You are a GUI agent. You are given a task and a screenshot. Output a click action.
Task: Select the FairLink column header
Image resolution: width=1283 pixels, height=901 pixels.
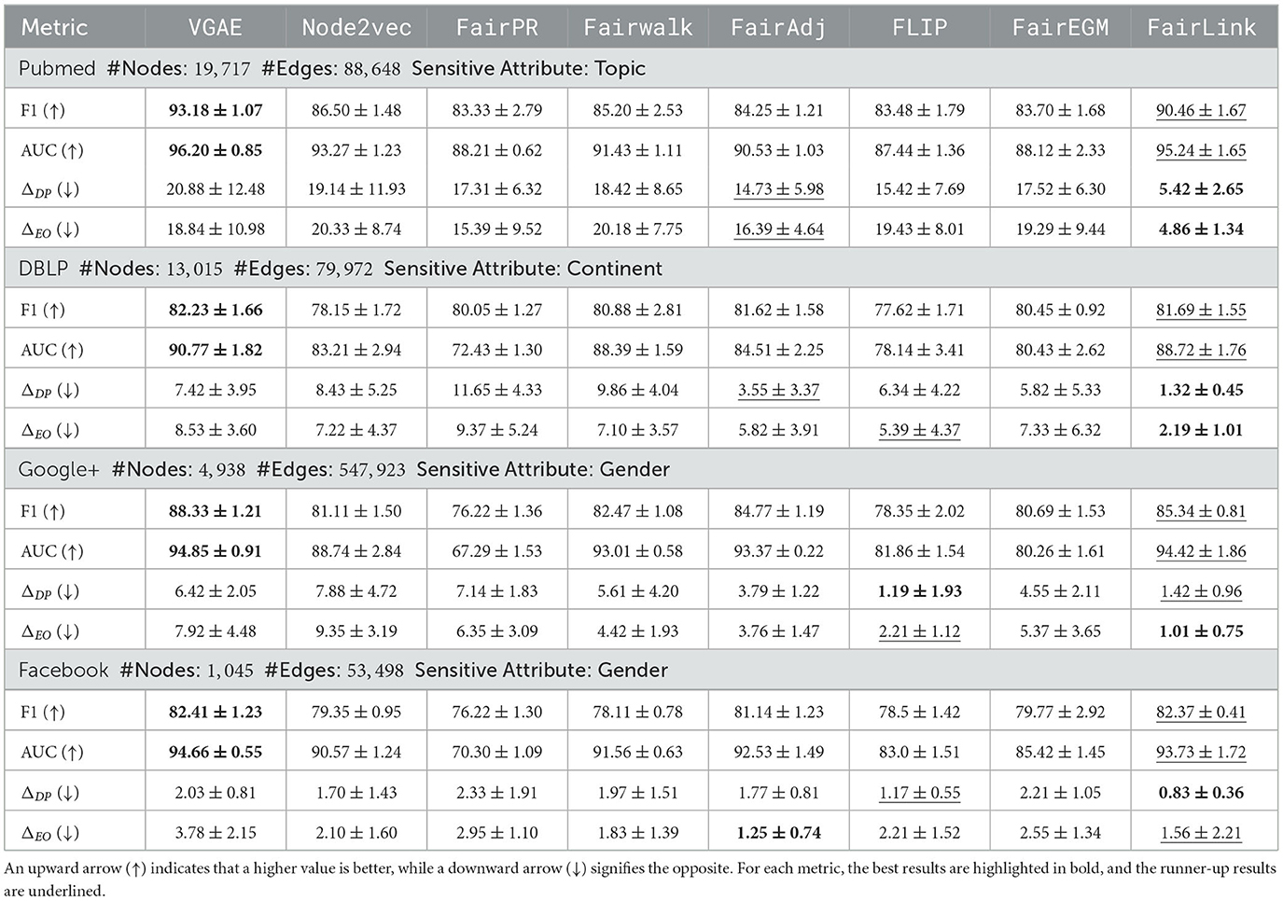1201,27
